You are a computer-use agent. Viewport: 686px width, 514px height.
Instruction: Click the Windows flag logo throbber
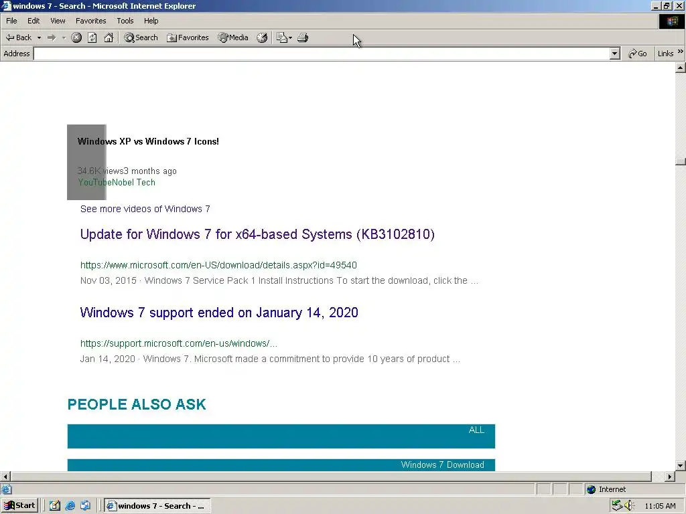(x=672, y=21)
